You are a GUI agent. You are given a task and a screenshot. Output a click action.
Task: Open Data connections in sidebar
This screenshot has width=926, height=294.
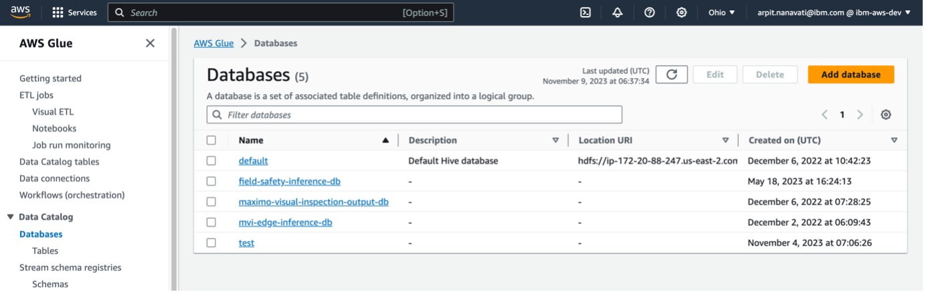coord(54,178)
